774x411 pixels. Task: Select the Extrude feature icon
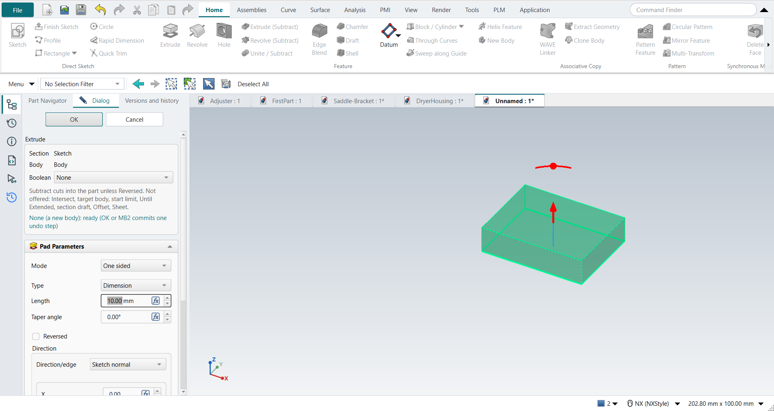(x=170, y=31)
